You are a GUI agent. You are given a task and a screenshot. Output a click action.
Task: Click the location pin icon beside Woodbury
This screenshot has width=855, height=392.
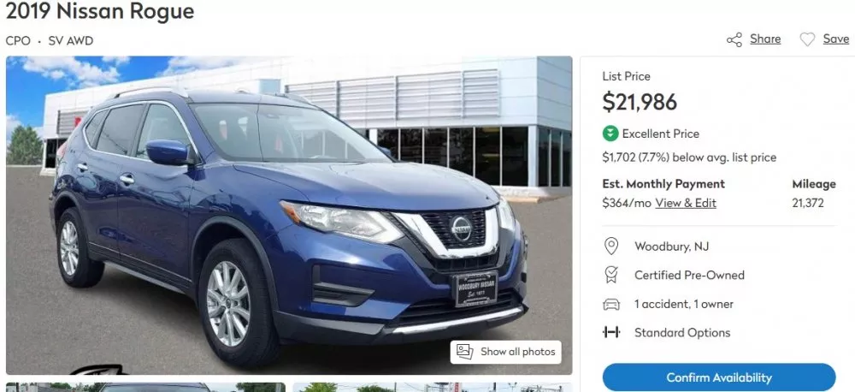click(611, 246)
